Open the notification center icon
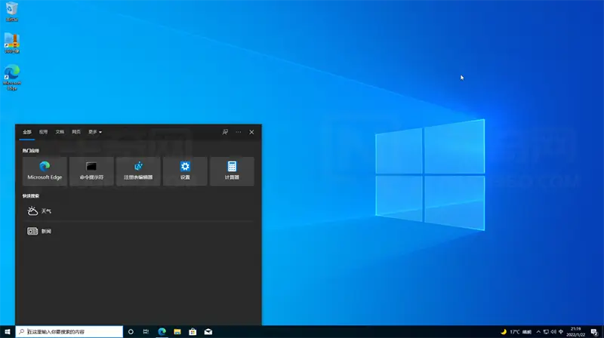This screenshot has height=338, width=604. (594, 332)
